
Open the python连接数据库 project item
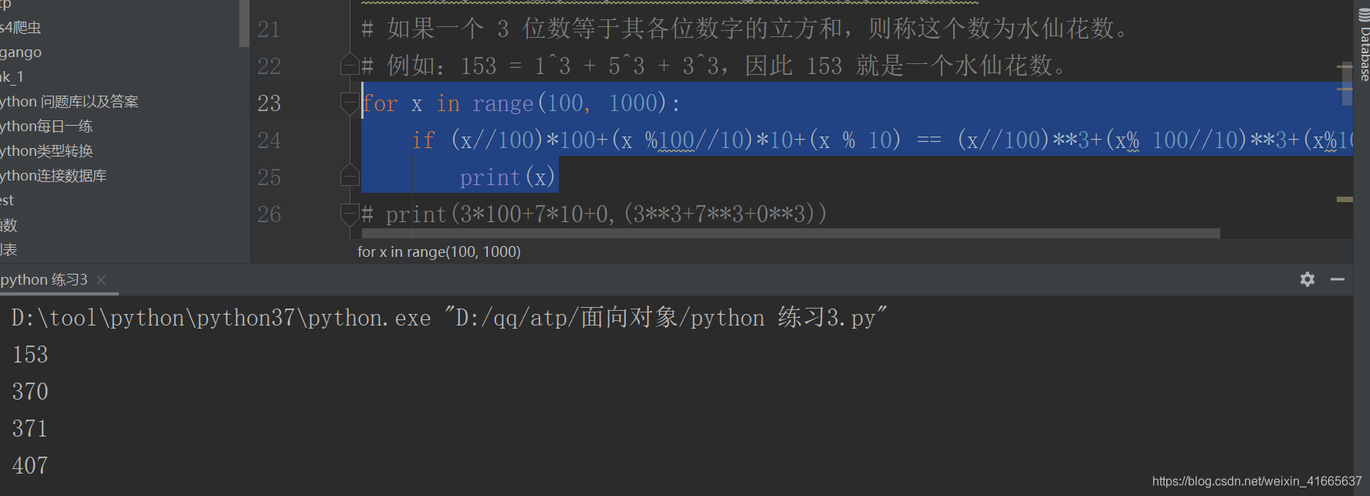point(54,175)
